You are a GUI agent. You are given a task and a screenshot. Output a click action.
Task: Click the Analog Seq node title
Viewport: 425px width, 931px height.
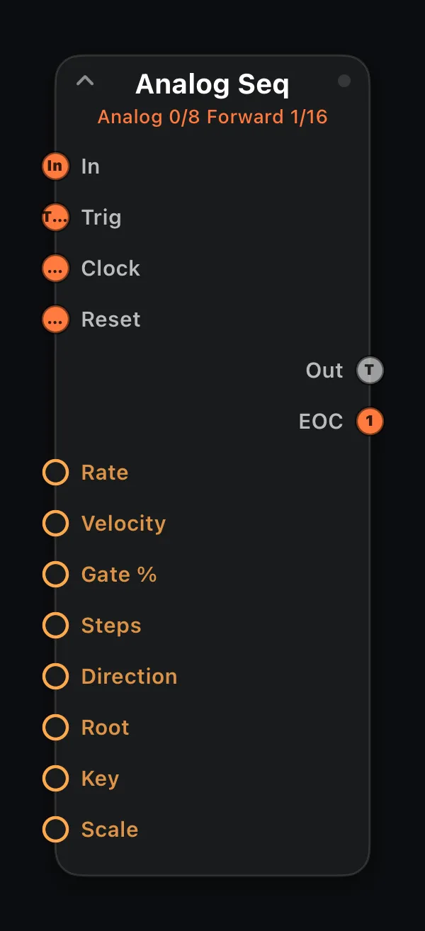(212, 84)
